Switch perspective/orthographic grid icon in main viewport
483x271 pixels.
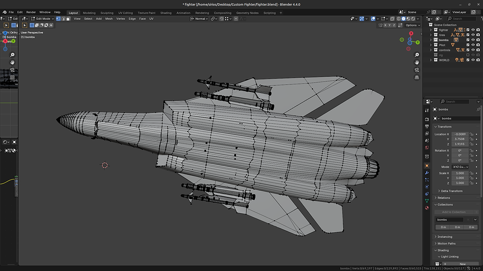coord(417,77)
